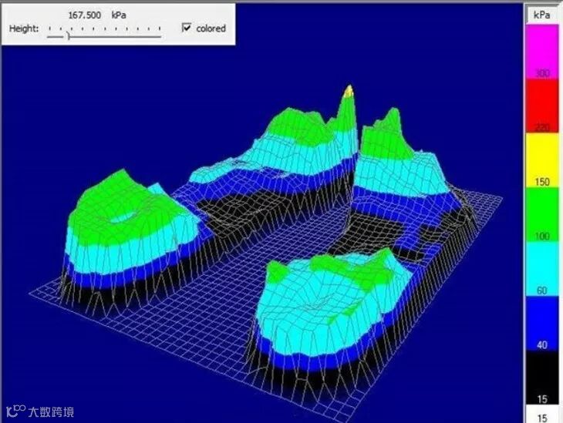Uncheck the colored checkbox
Viewport: 563px width, 423px height.
click(187, 28)
